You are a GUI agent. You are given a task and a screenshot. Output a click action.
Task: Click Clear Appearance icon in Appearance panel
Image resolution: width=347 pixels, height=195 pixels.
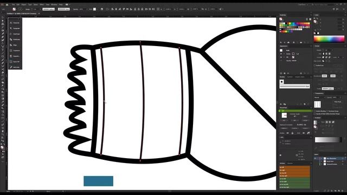pyautogui.click(x=301, y=73)
